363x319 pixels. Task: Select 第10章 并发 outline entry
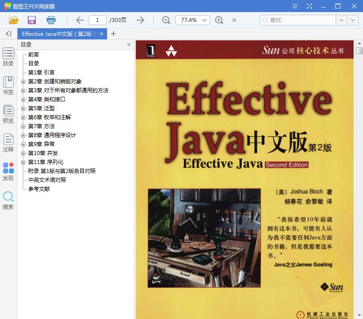(x=43, y=153)
